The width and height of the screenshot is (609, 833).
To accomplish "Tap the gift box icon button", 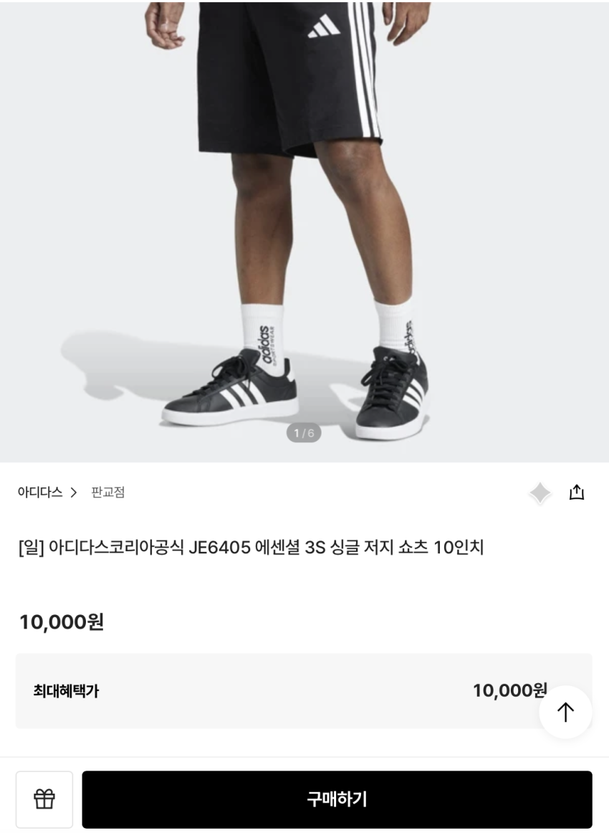I will coord(44,799).
